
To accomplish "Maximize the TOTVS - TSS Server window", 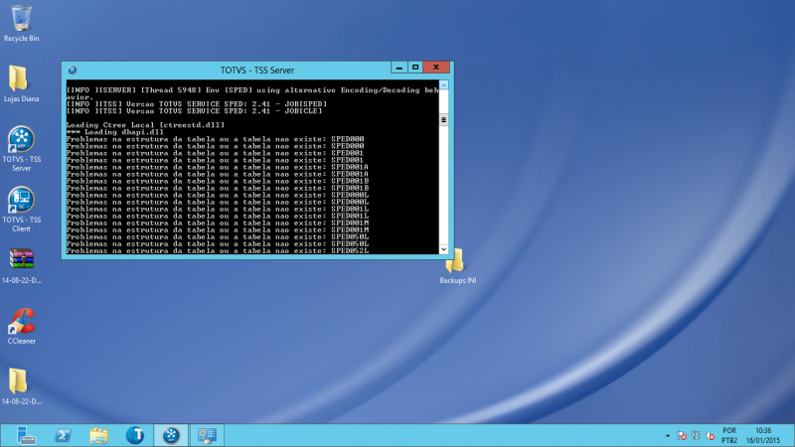I will point(415,67).
